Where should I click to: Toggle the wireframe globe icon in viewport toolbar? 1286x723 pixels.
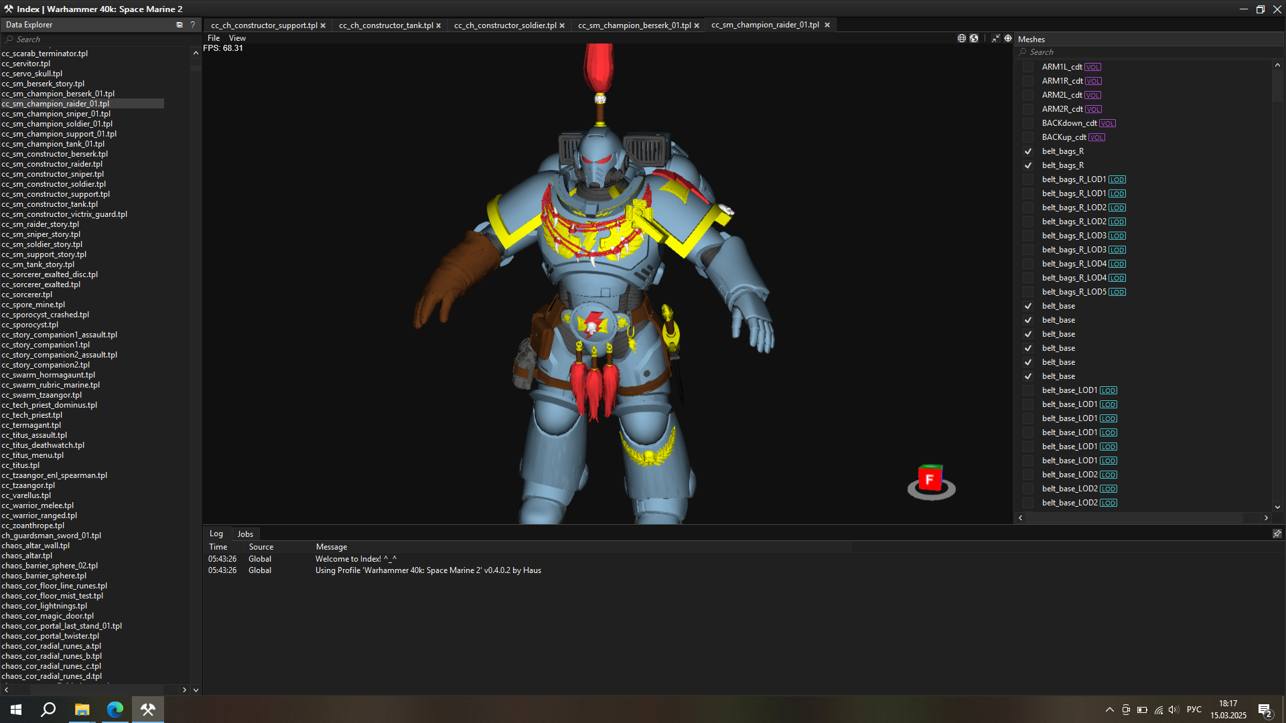962,38
